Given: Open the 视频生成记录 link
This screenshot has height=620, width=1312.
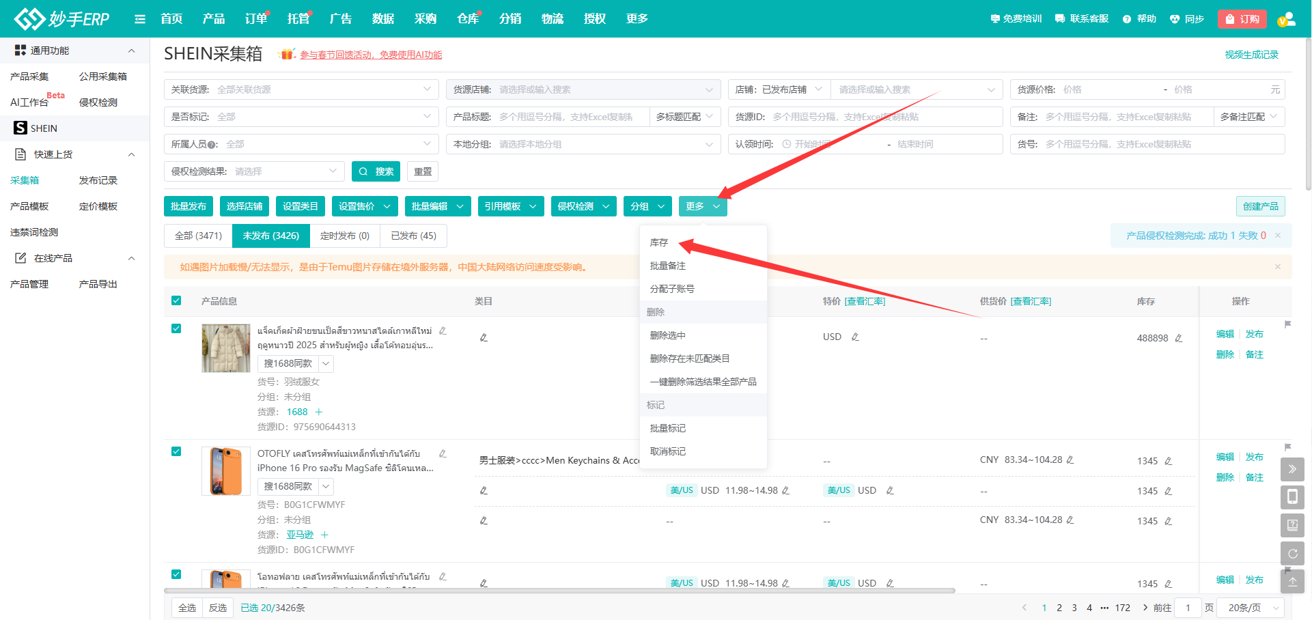Looking at the screenshot, I should click(x=1251, y=55).
